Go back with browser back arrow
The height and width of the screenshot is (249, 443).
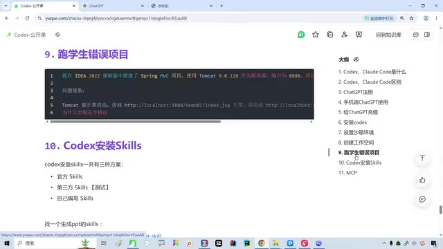6,18
